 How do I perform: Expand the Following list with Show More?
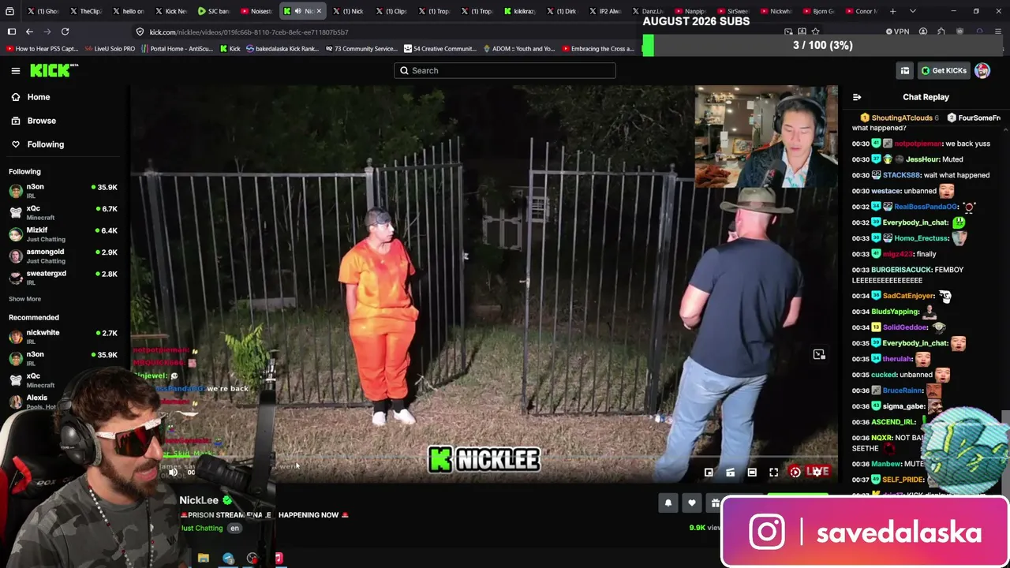24,299
